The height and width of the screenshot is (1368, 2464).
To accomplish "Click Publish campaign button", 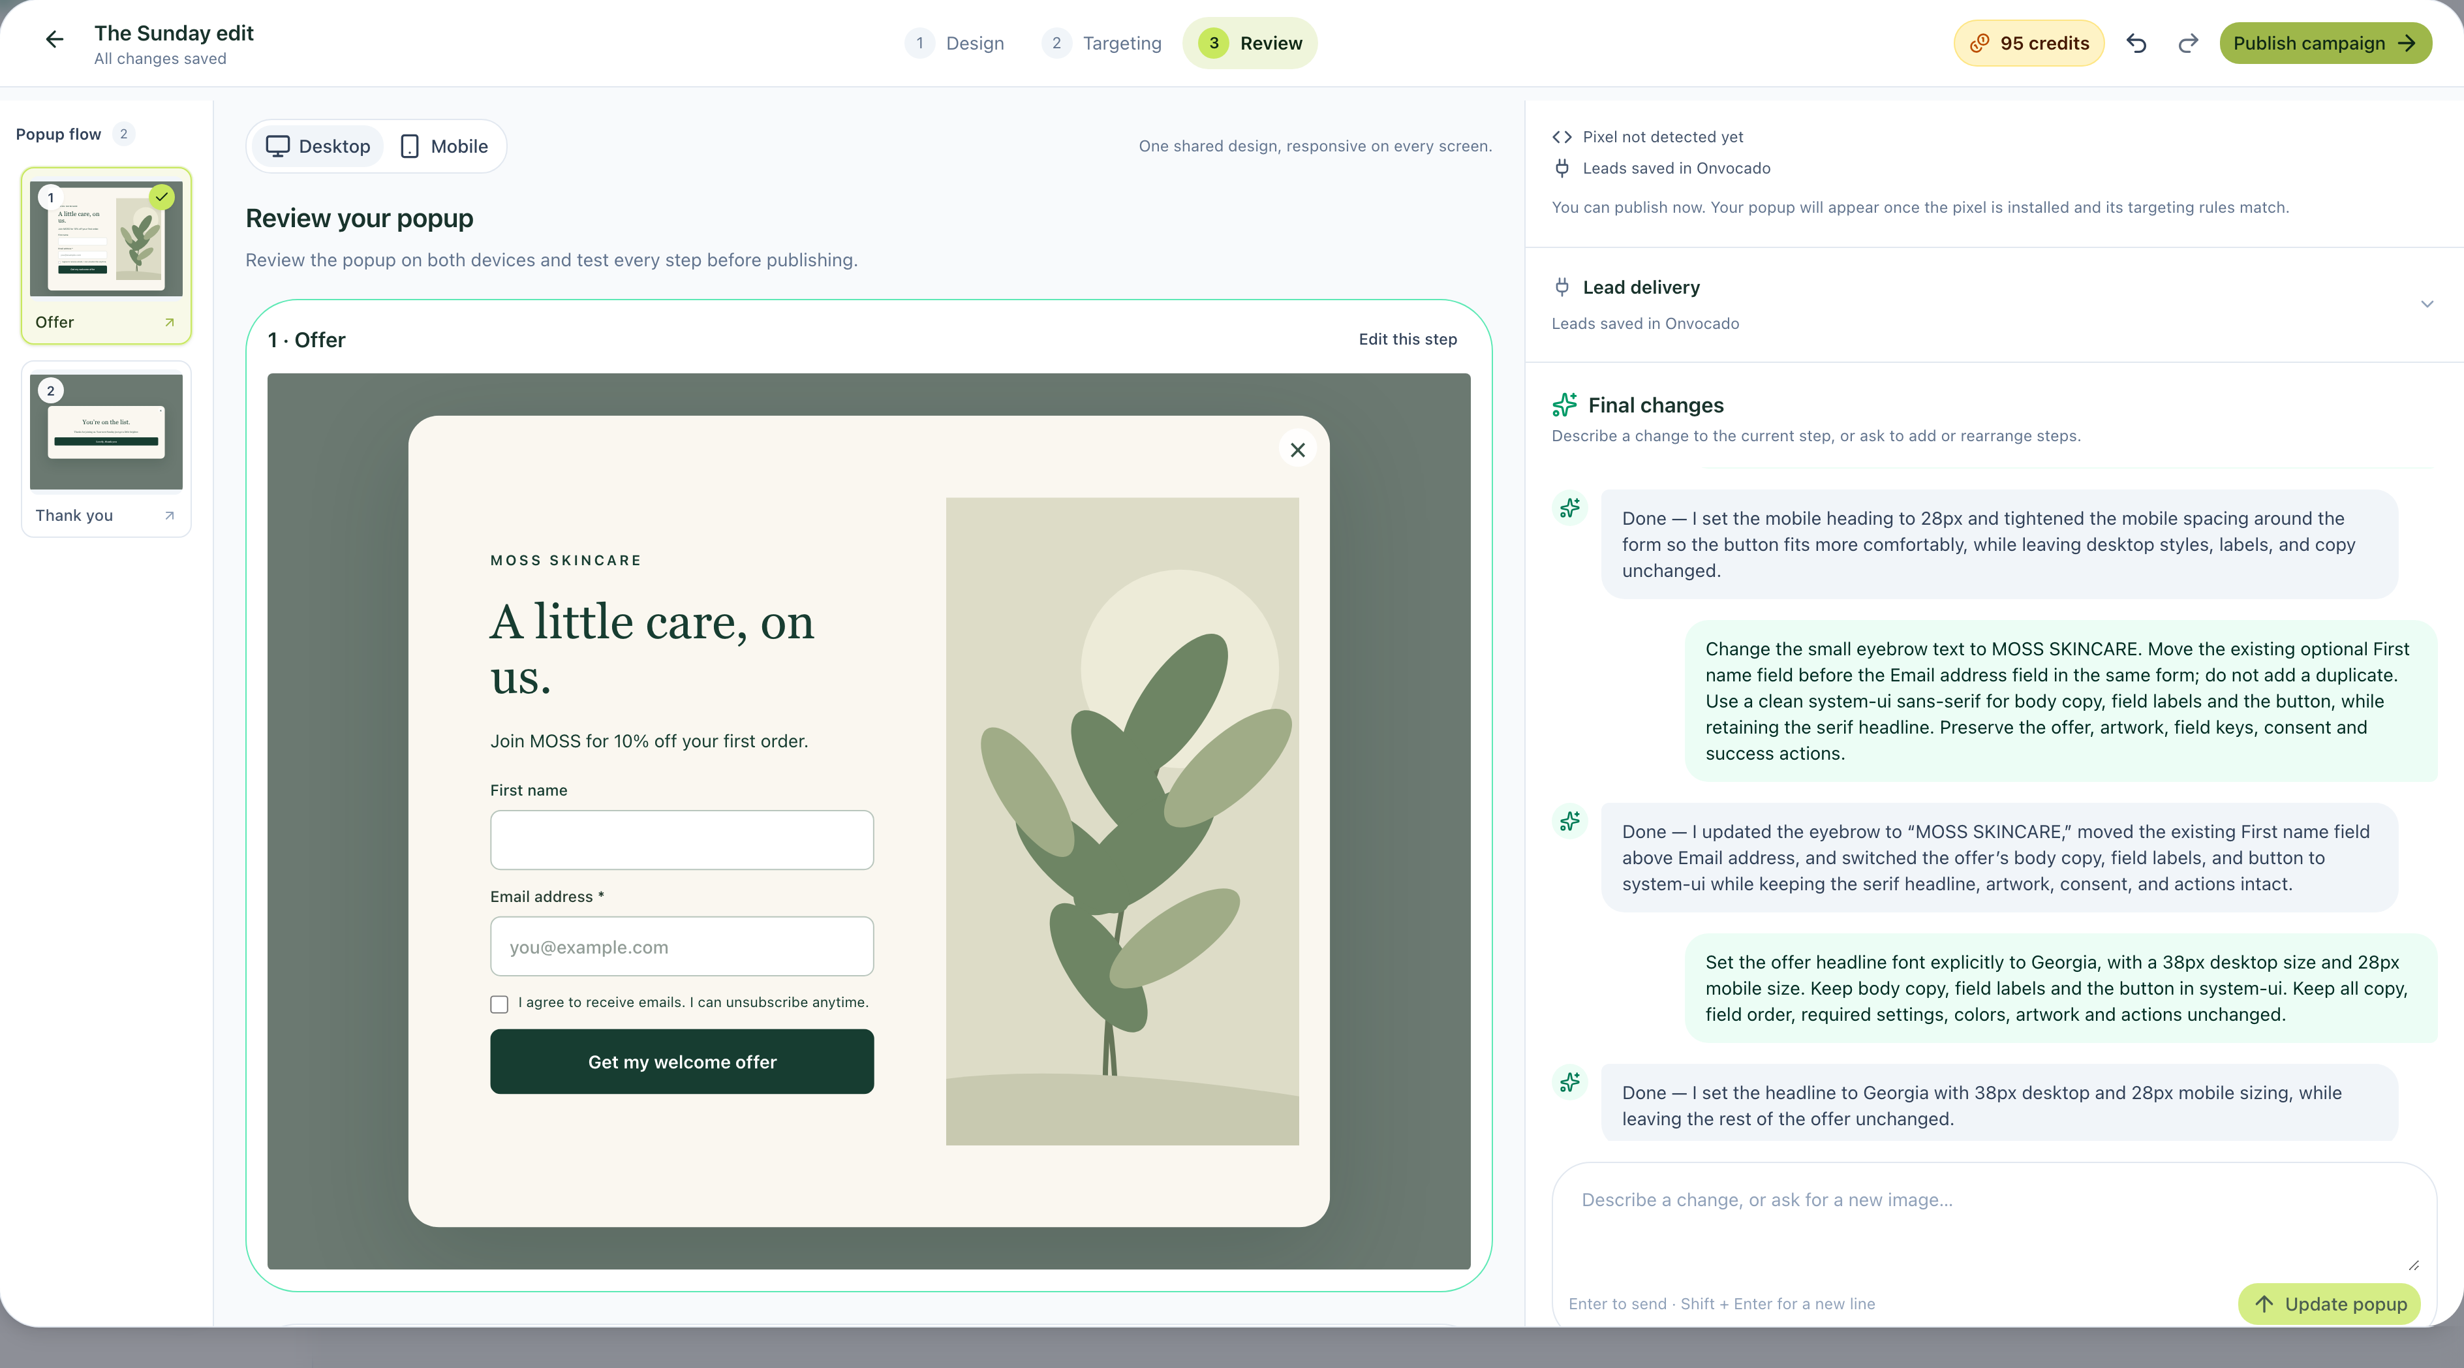I will (2325, 43).
